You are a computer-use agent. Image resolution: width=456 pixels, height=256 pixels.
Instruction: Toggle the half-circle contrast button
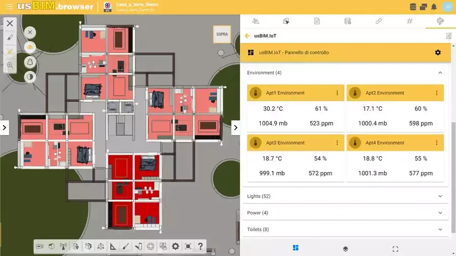pos(30,76)
